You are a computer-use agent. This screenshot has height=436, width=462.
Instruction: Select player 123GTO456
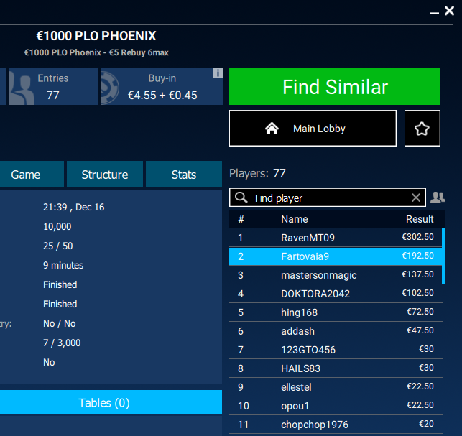coord(336,350)
